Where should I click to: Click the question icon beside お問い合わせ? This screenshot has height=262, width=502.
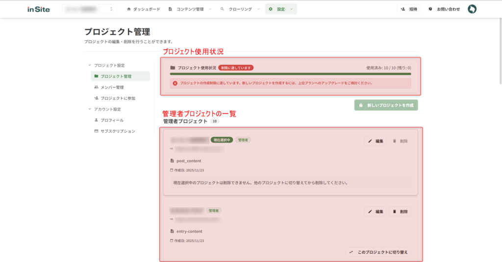click(x=430, y=9)
